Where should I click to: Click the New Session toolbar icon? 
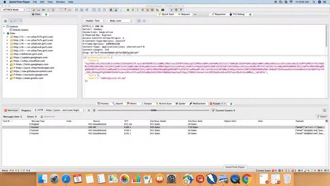click(x=29, y=10)
